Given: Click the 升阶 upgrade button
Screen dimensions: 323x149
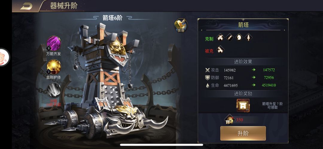Looking at the screenshot, I should tap(243, 133).
